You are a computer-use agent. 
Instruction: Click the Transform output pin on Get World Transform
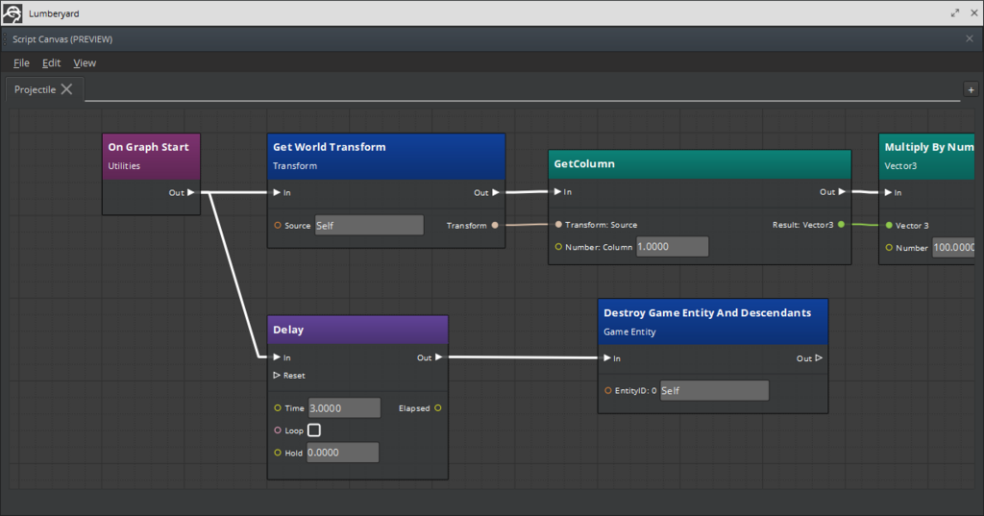(495, 226)
